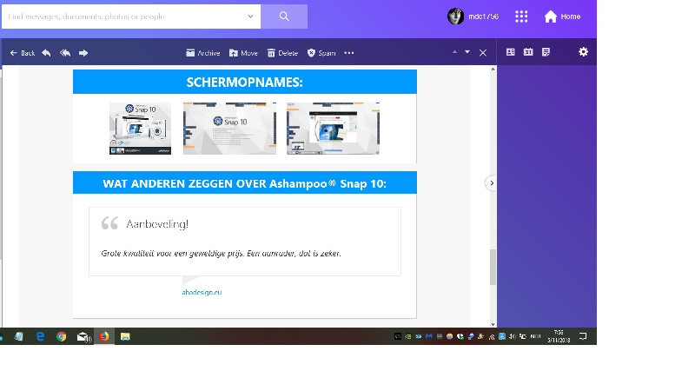Collapse right sidebar with the chevron arrow

[492, 183]
